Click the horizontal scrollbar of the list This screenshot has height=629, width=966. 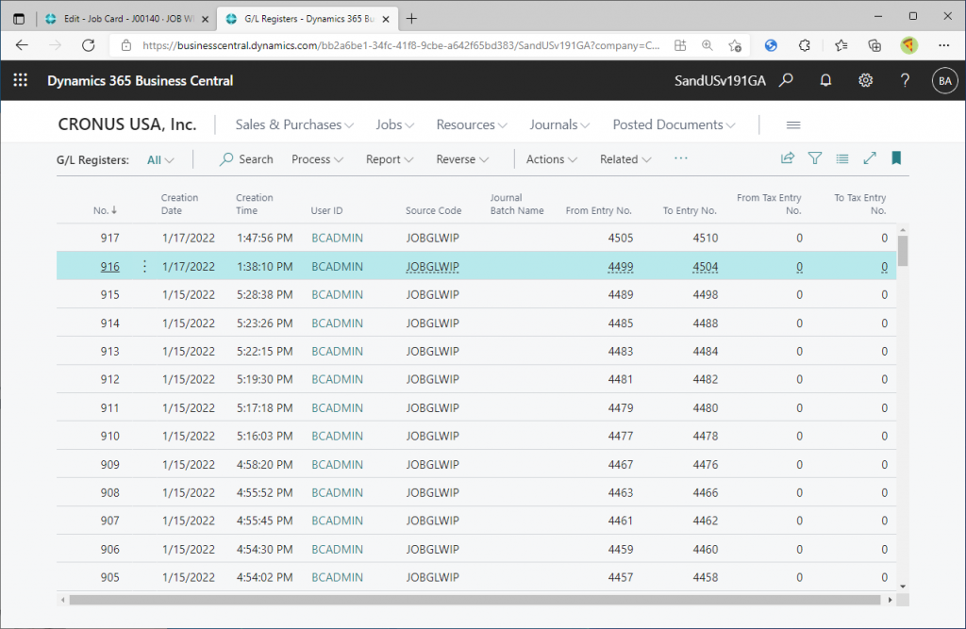475,600
